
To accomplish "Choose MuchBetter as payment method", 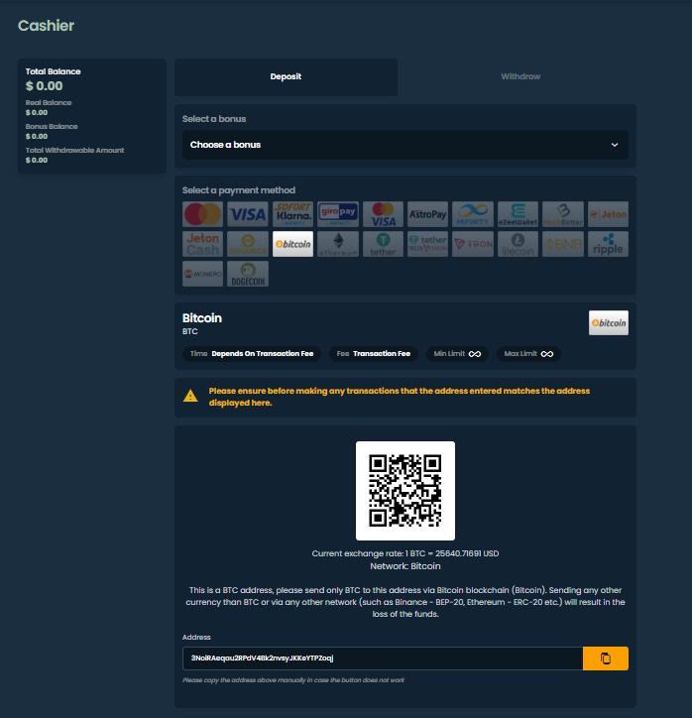I will 563,214.
